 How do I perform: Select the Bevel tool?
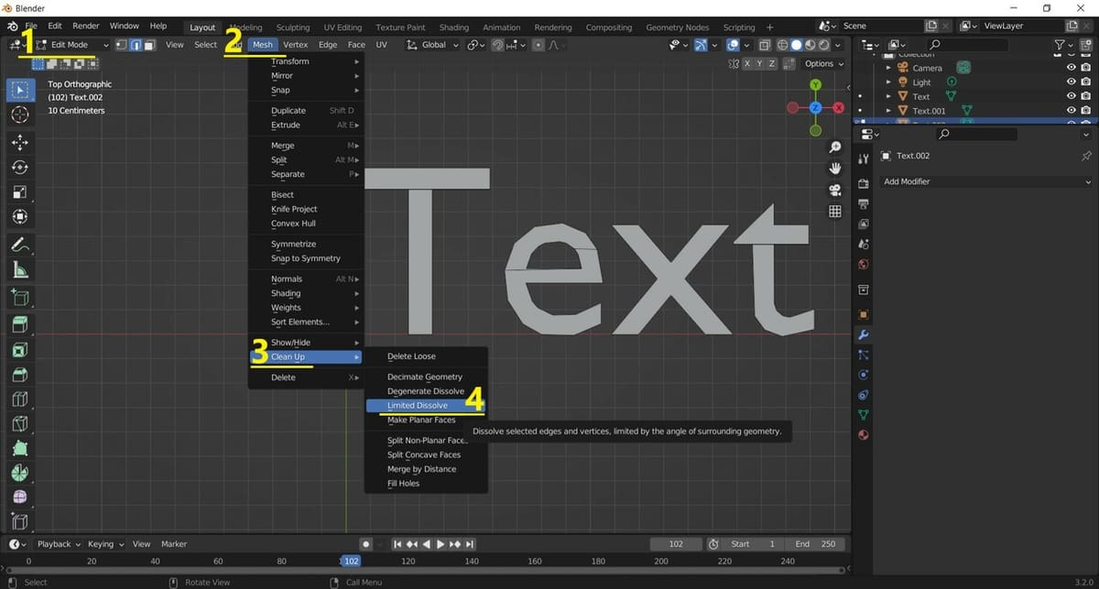[20, 374]
